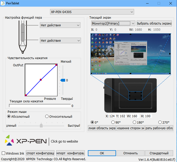The width and height of the screenshot is (177, 162).
Task: Click the Click go to website link
Action: tap(64, 141)
